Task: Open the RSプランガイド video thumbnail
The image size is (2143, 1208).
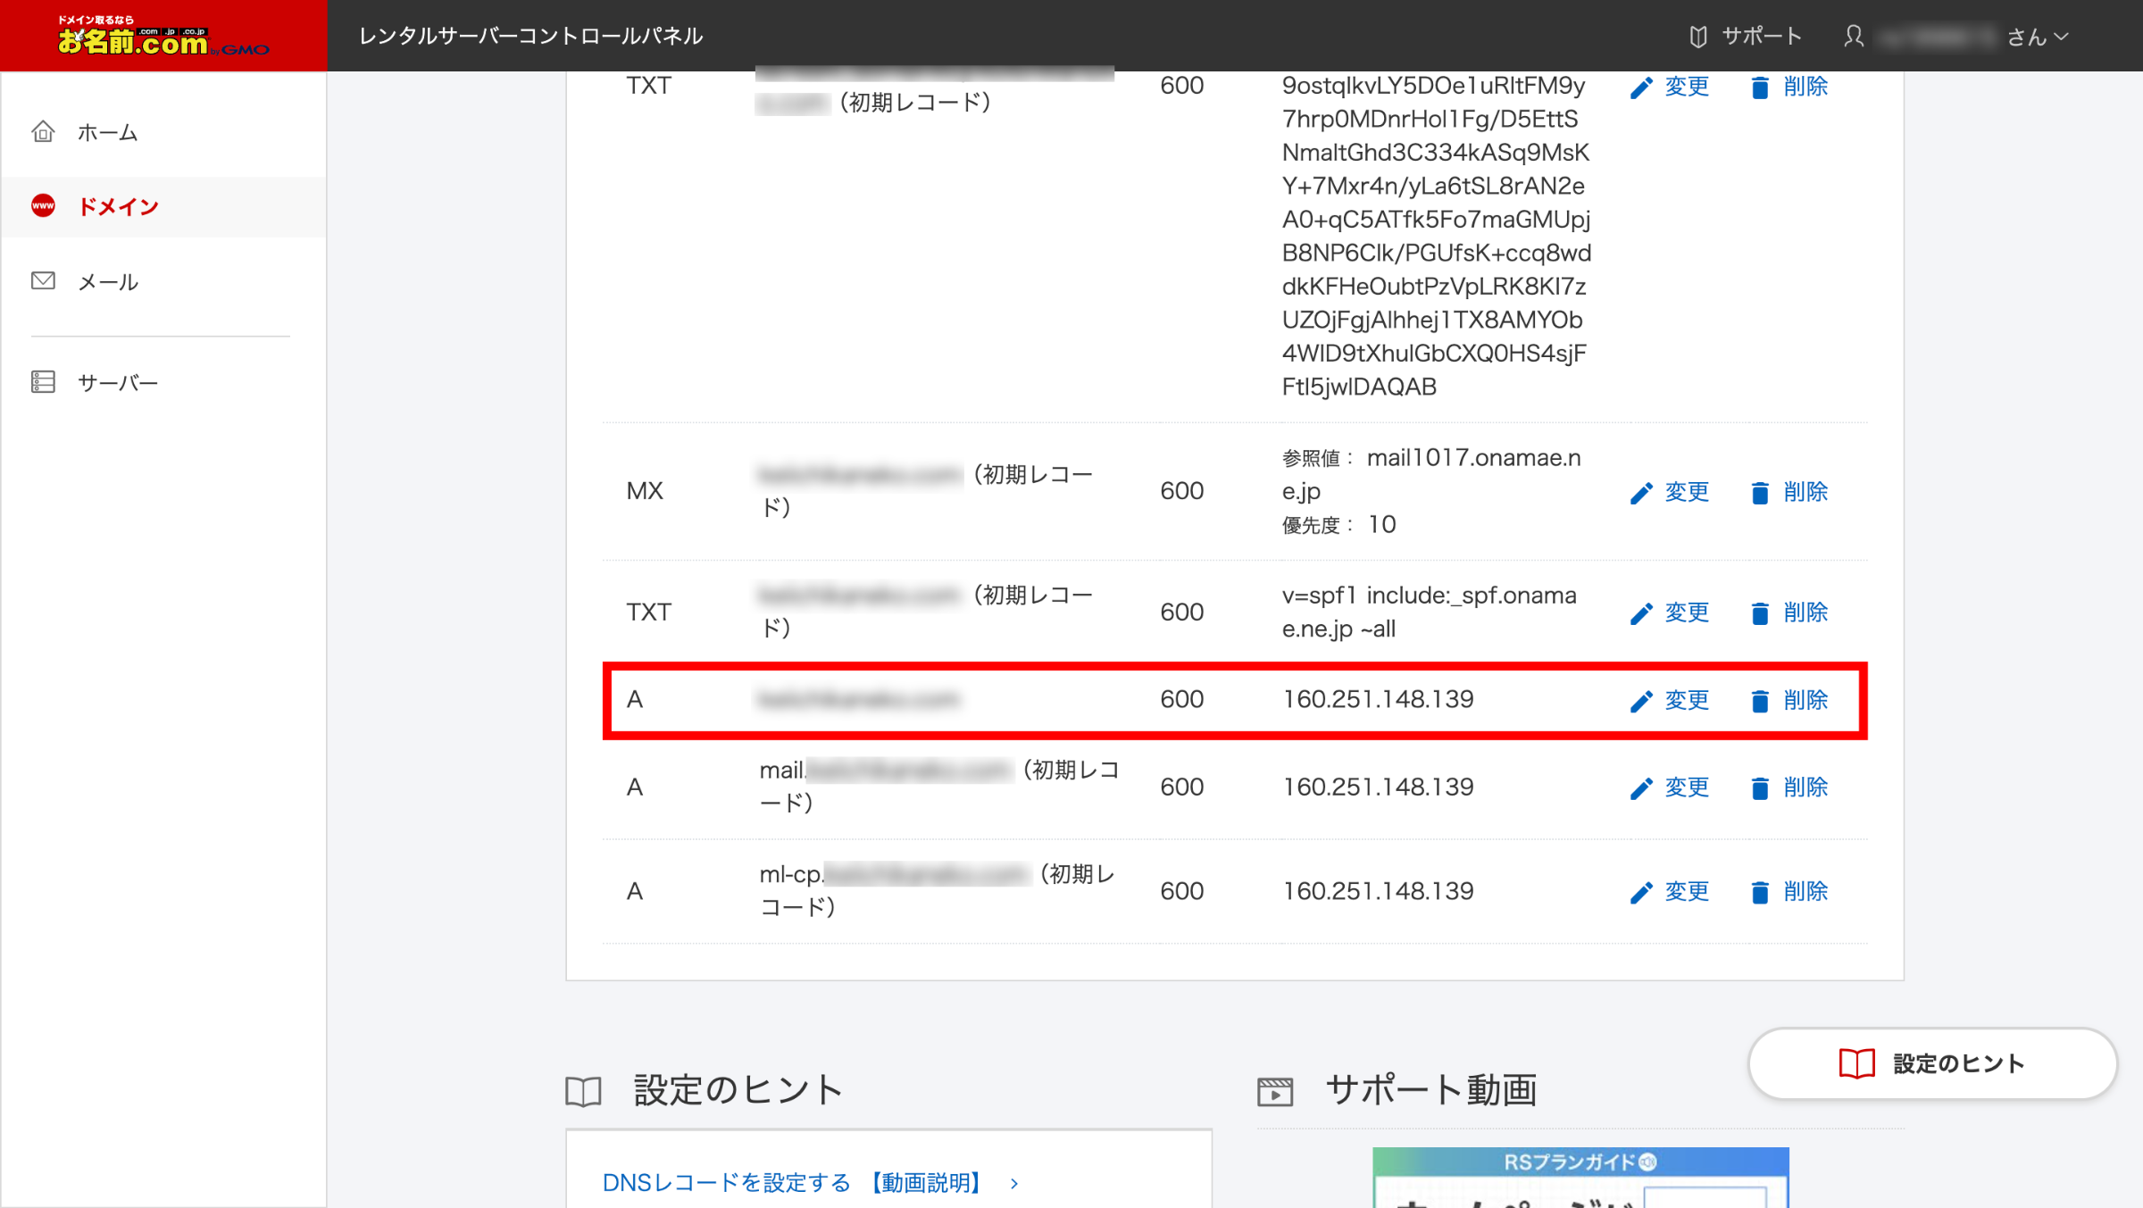Action: click(1580, 1177)
